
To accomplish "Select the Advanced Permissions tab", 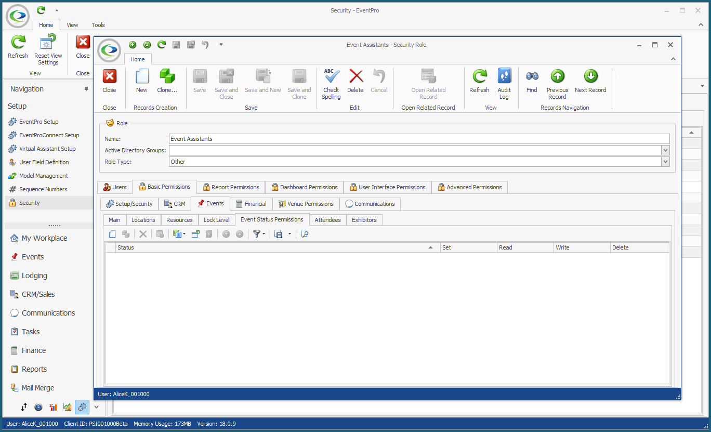I will point(470,187).
